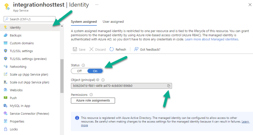
Task: Set Status toggle to On
Action: pyautogui.click(x=95, y=71)
